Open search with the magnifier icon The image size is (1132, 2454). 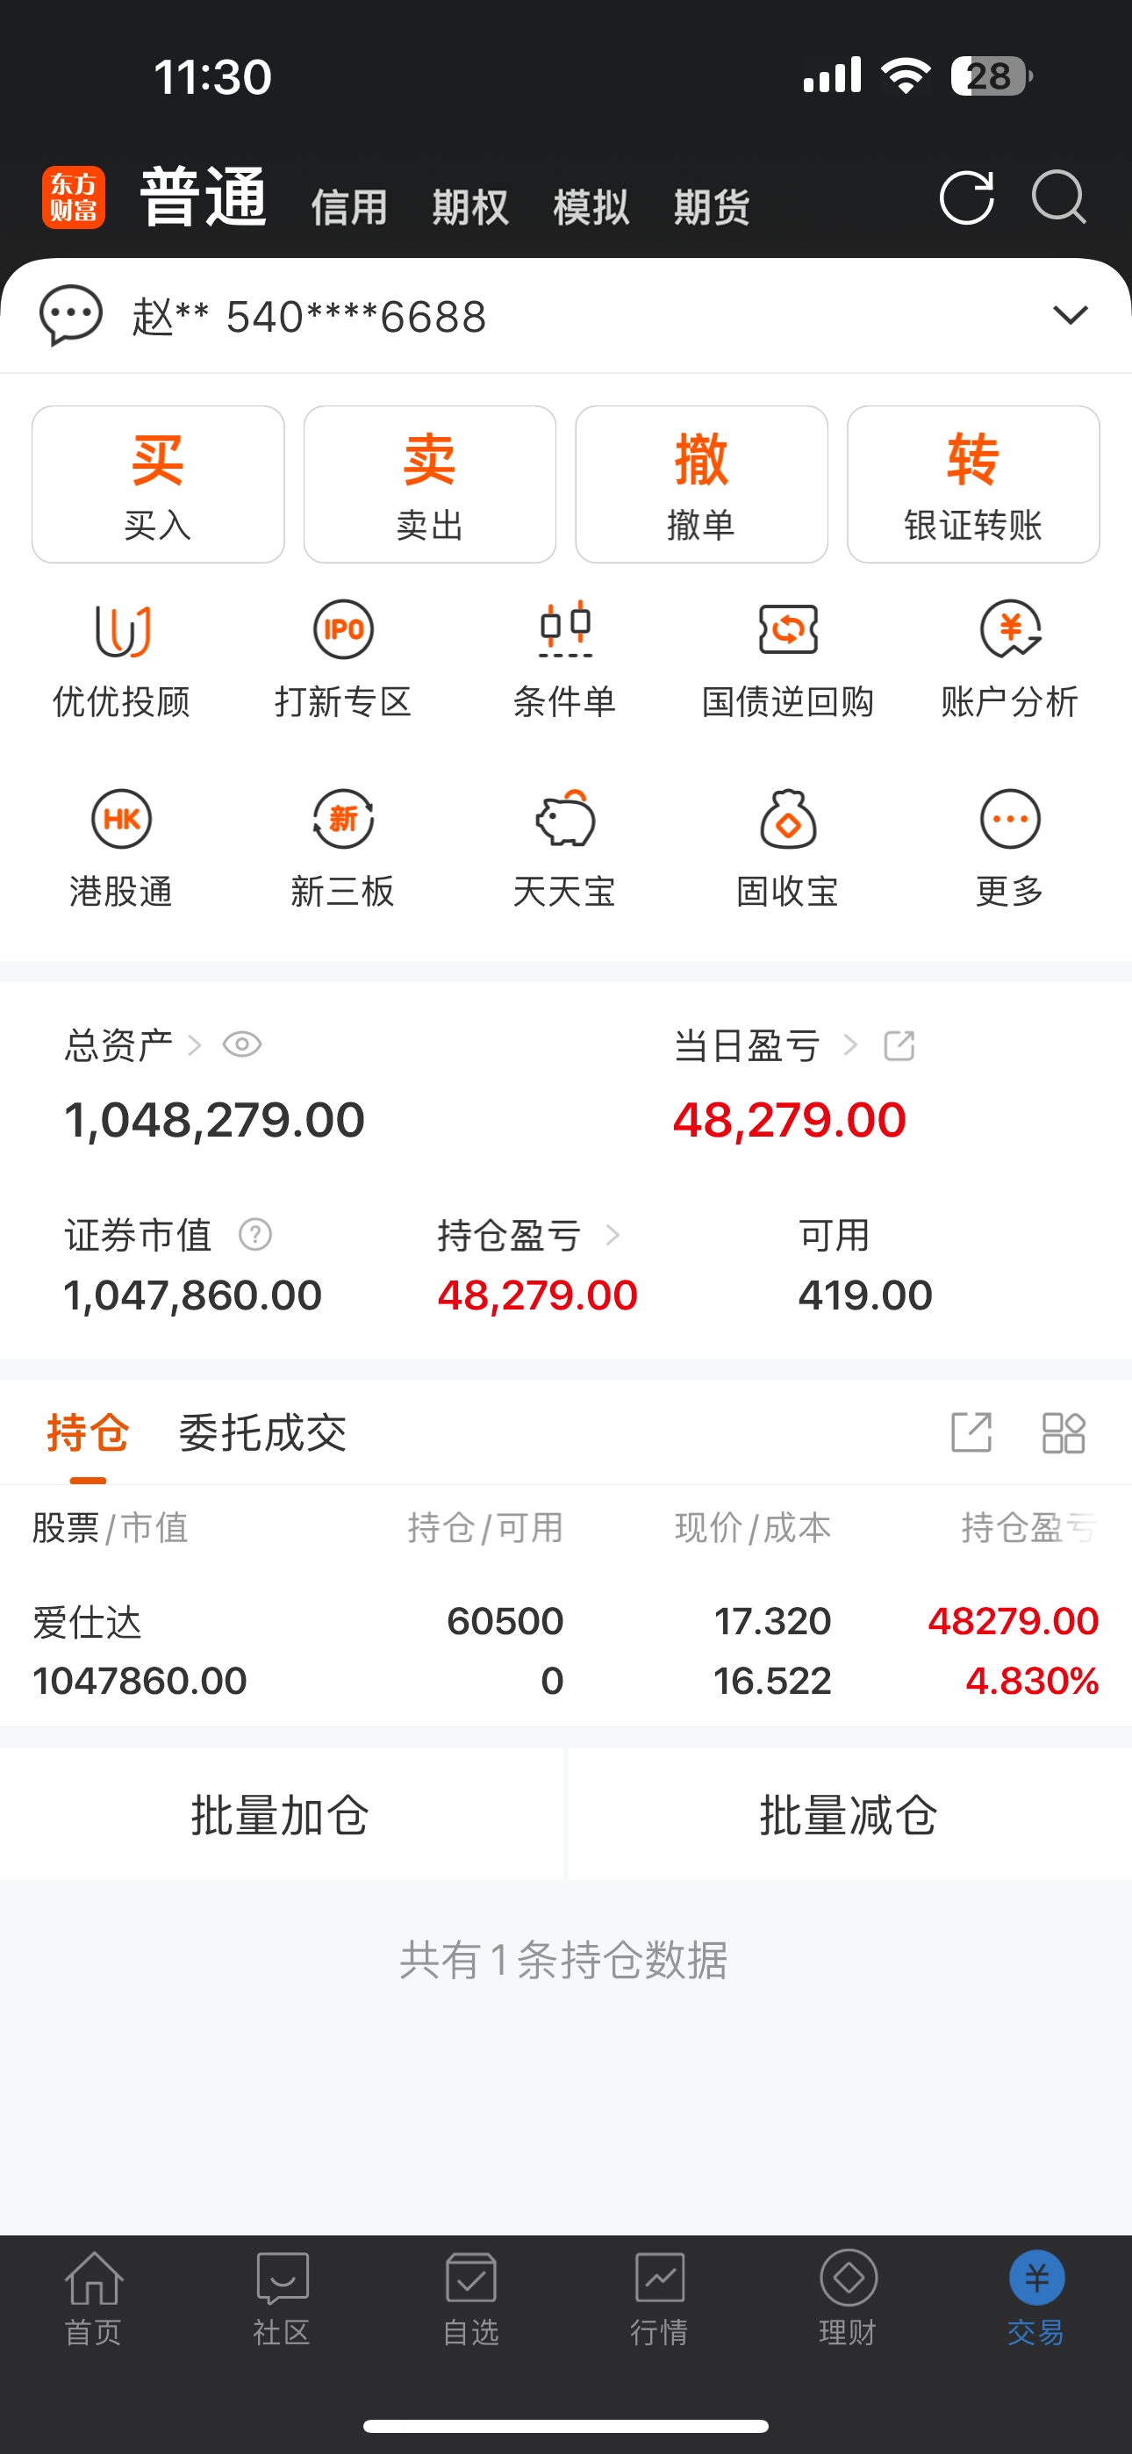1058,197
